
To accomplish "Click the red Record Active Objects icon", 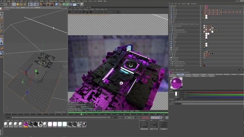I will 143,118.
